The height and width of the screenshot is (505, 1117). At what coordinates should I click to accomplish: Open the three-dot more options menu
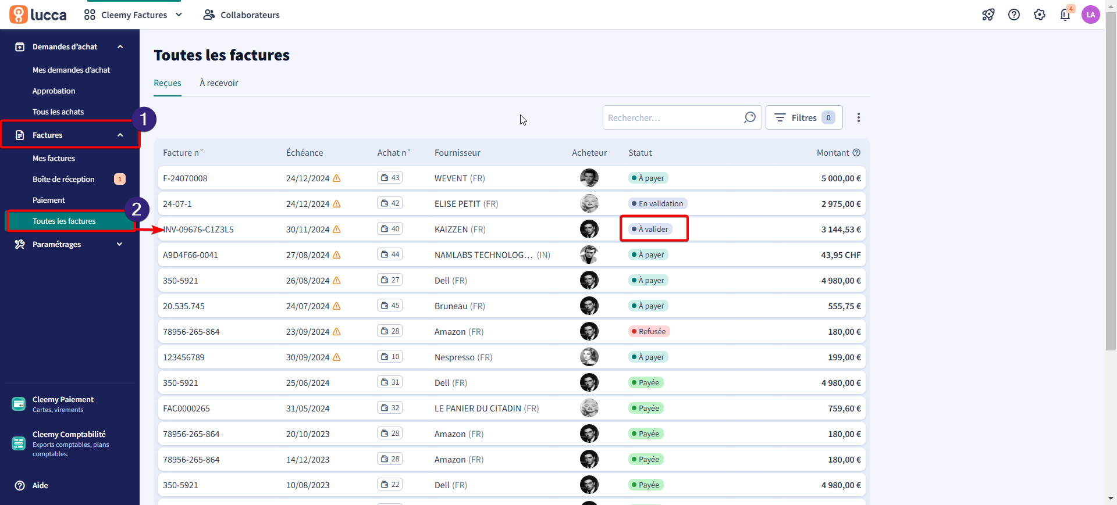tap(859, 117)
